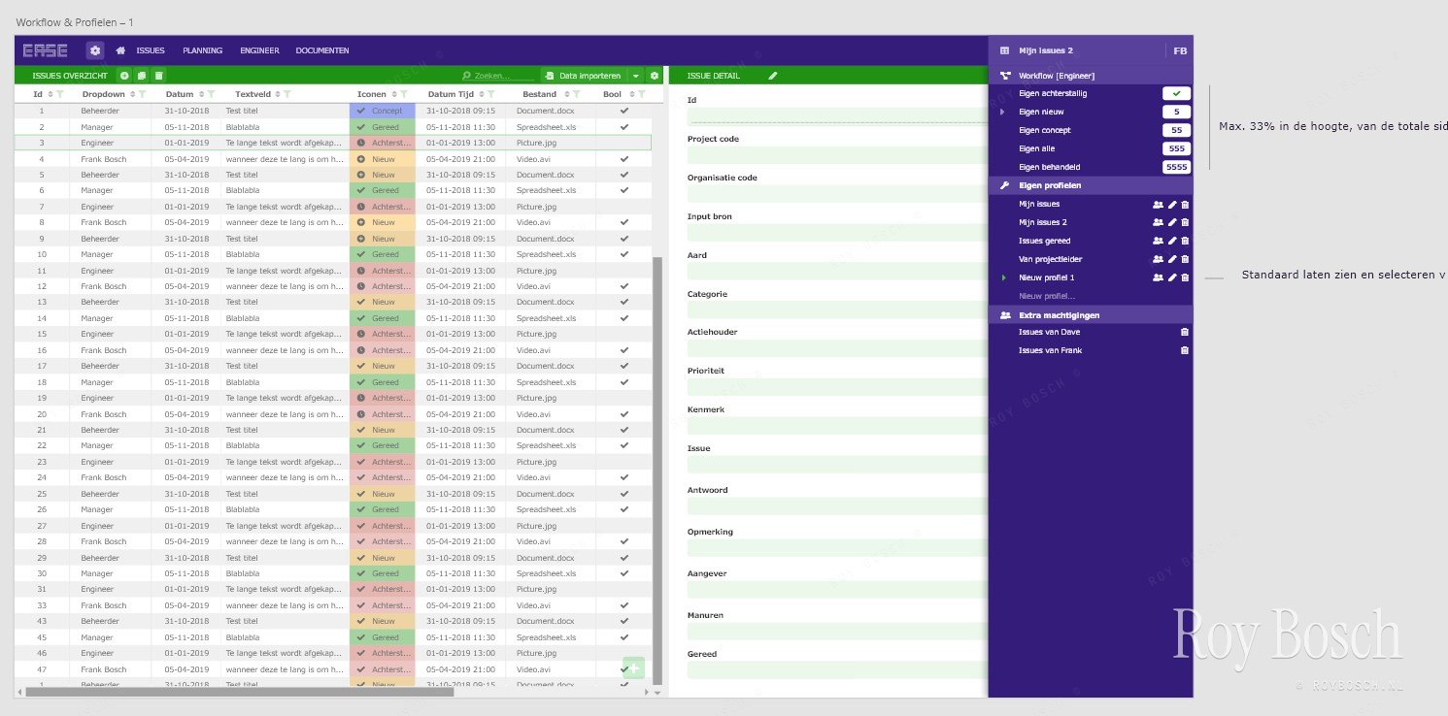Image resolution: width=1448 pixels, height=716 pixels.
Task: Open the ENGINEER menu
Action: (x=259, y=50)
